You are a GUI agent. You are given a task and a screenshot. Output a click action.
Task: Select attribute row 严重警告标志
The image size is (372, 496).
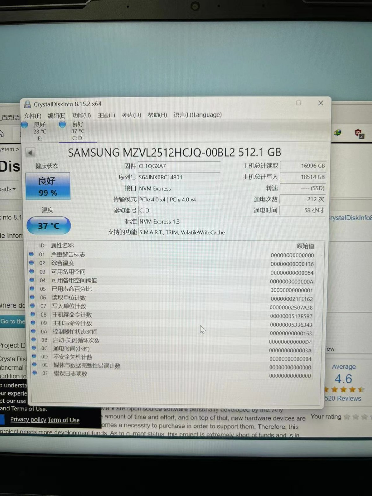pos(176,255)
